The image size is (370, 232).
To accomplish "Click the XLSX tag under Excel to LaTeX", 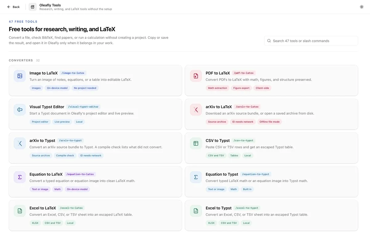I will 35,223.
